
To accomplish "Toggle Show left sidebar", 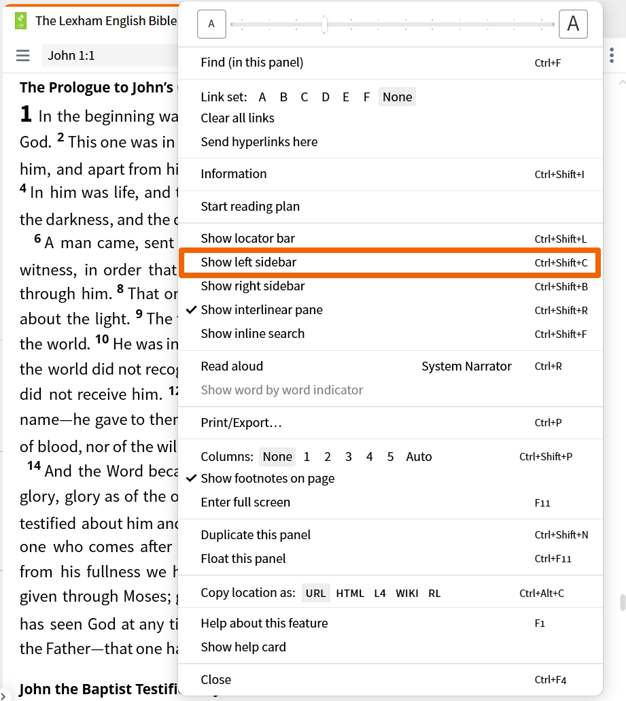I will click(x=391, y=262).
